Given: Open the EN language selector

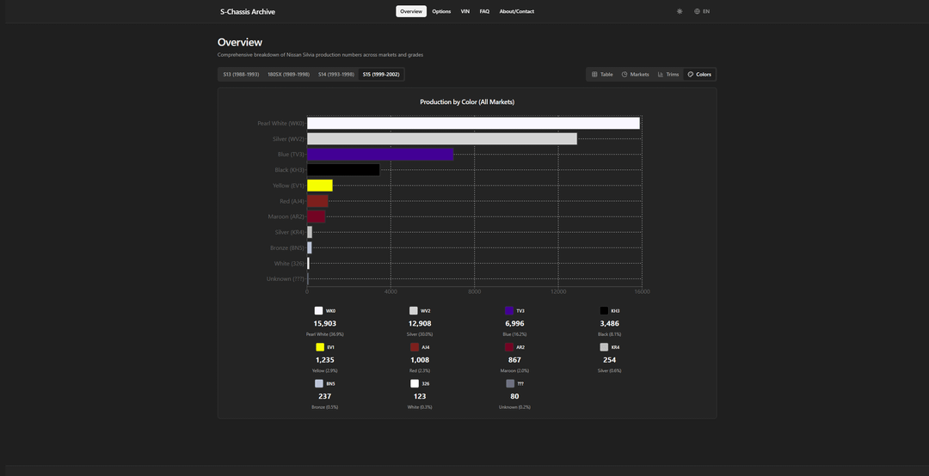Looking at the screenshot, I should tap(706, 11).
